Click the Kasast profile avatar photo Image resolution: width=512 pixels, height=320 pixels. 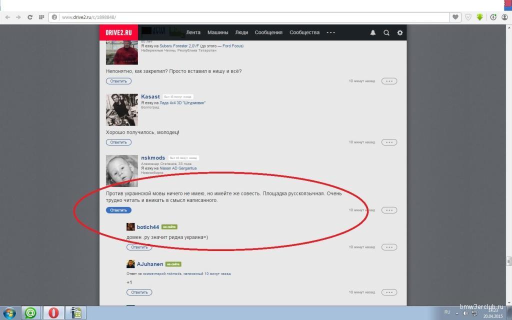[121, 109]
